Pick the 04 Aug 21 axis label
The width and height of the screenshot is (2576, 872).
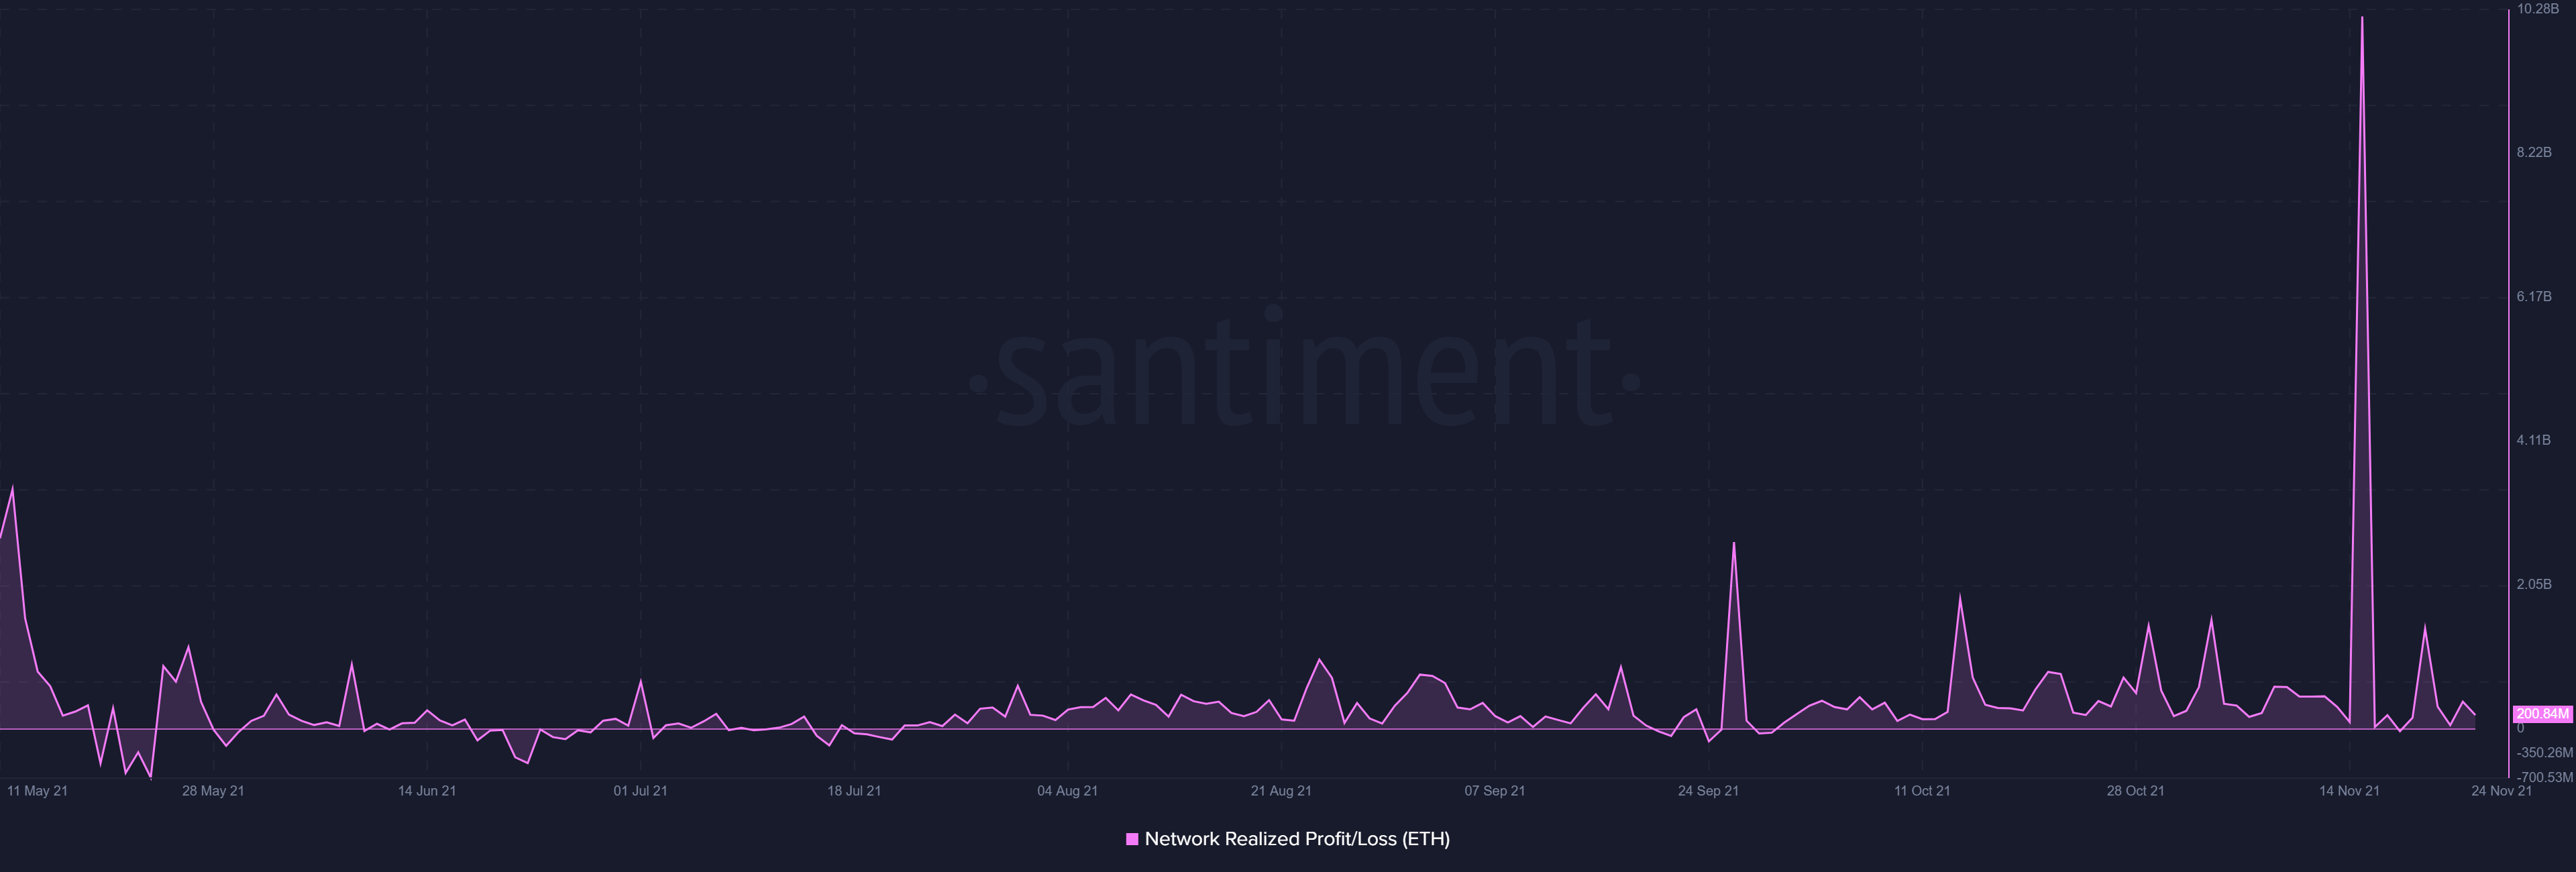click(1067, 791)
